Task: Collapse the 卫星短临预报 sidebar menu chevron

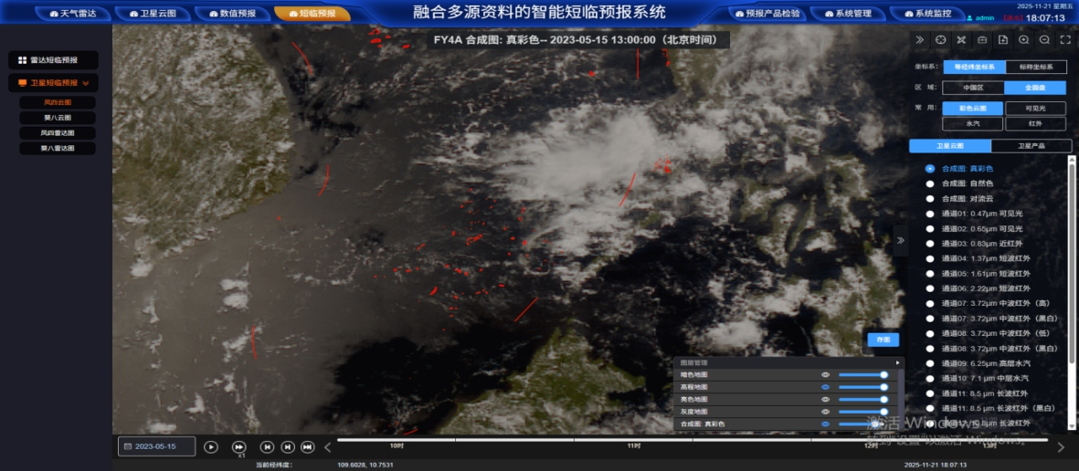Action: 85,82
